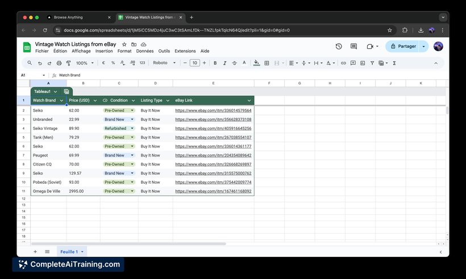Viewport: 466px width, 279px height.
Task: Open the Price (USD) column dropdown
Action: tap(95, 100)
